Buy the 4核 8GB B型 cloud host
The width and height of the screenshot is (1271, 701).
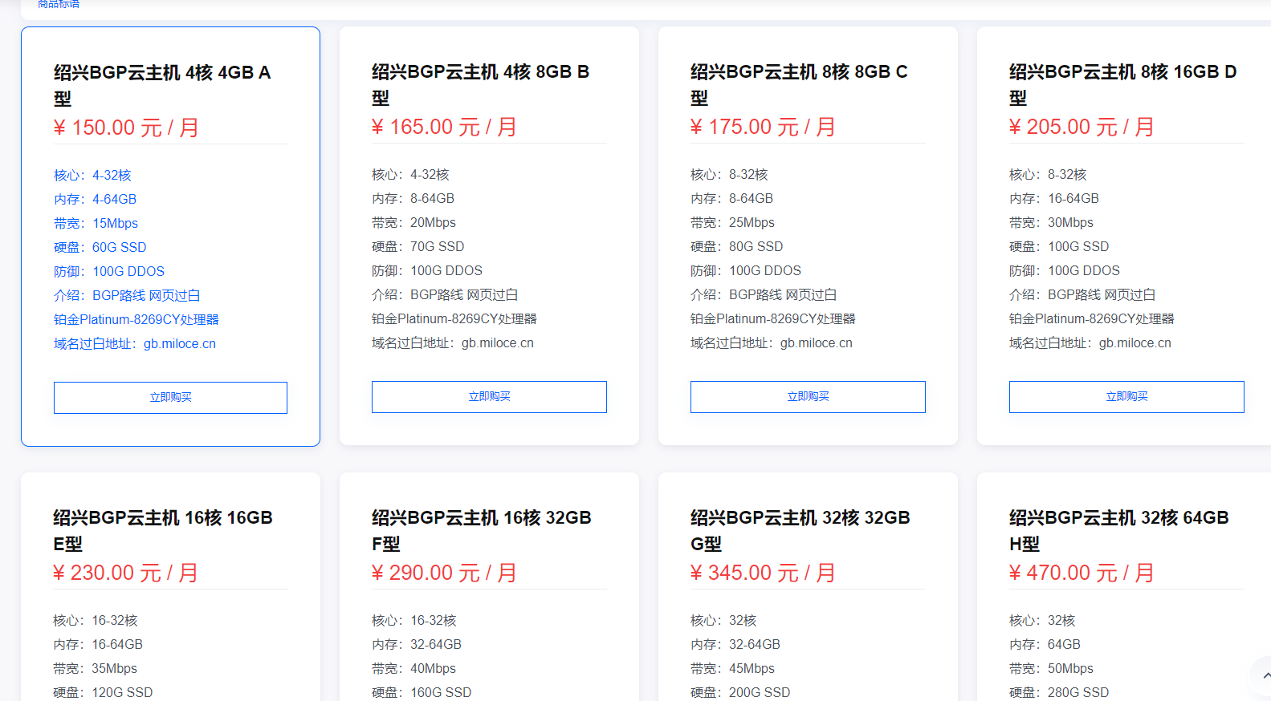tap(489, 396)
